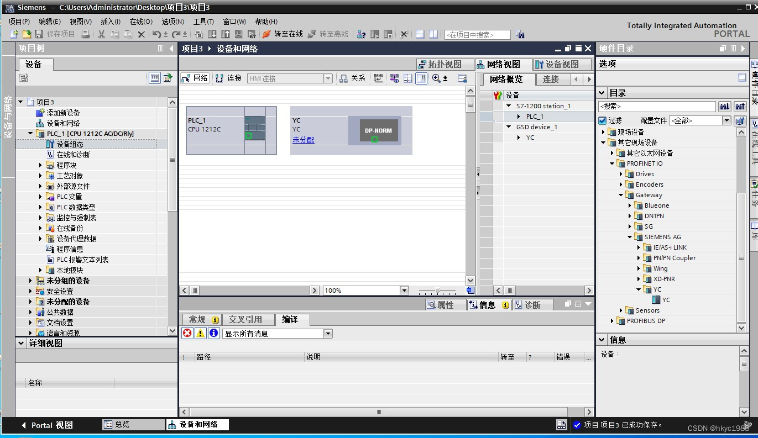
Task: Click the undo arrow icon
Action: point(156,34)
